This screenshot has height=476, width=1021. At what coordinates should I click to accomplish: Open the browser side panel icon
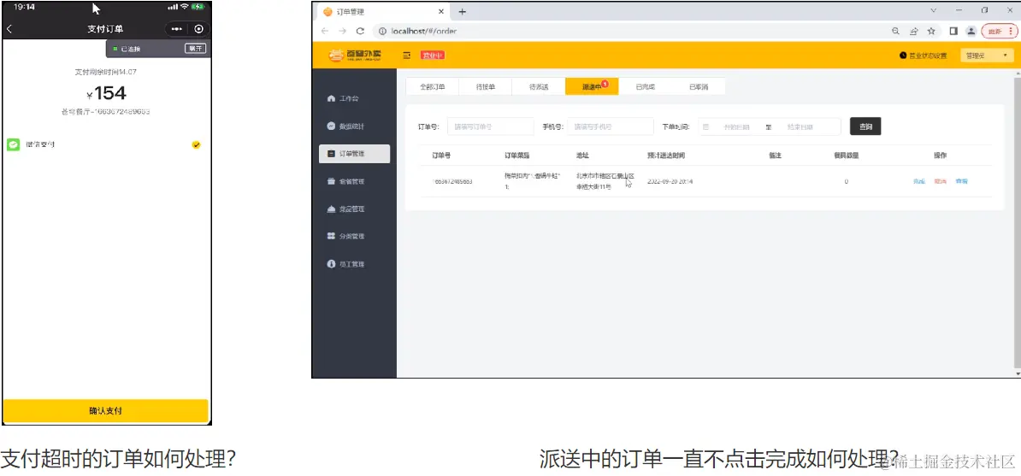(x=953, y=31)
